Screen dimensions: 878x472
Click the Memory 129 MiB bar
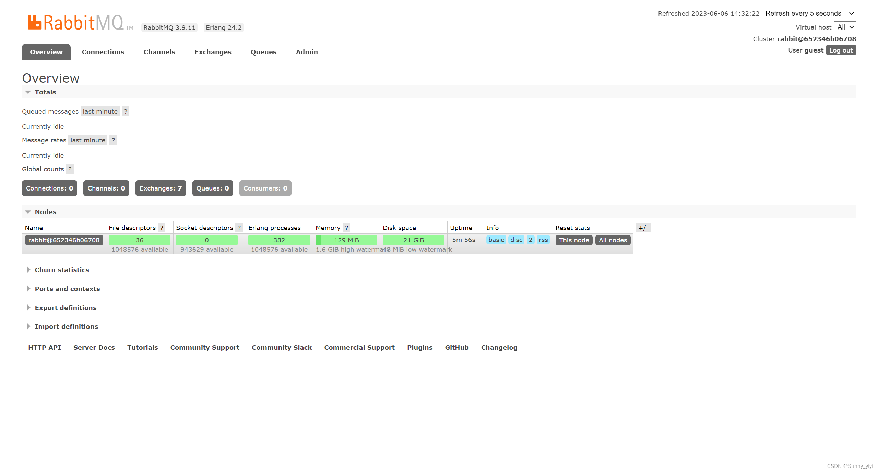tap(346, 240)
